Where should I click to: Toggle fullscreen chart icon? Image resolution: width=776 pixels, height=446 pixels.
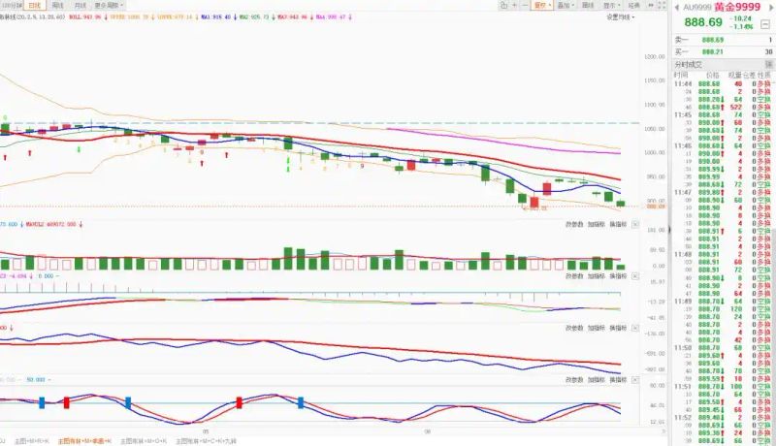(662, 6)
